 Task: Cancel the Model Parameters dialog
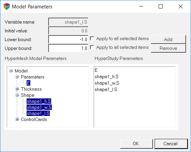171,144
